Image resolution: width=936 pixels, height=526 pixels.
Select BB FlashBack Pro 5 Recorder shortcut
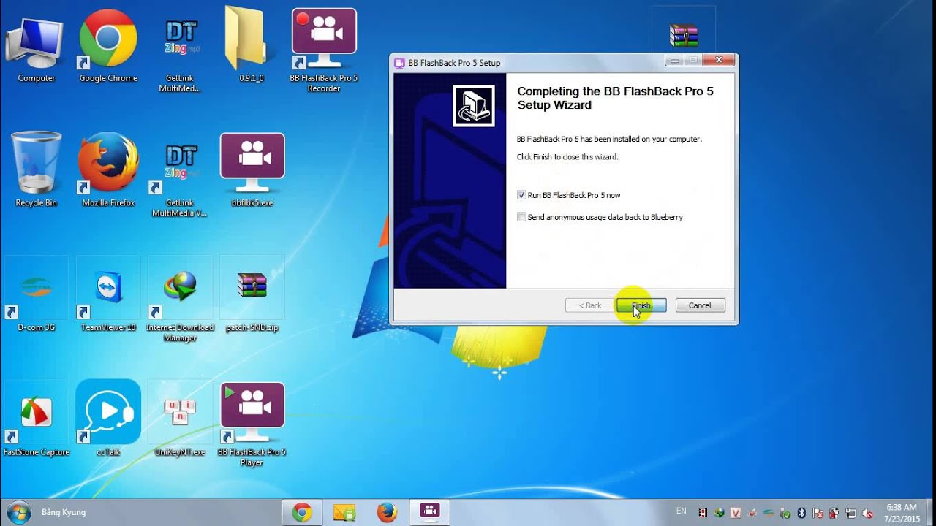[x=324, y=51]
